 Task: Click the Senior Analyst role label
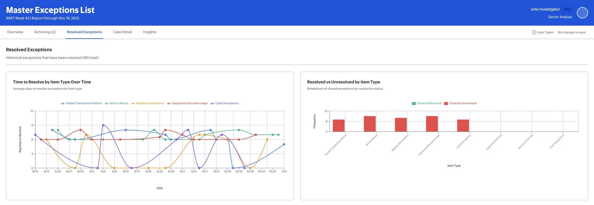point(560,17)
